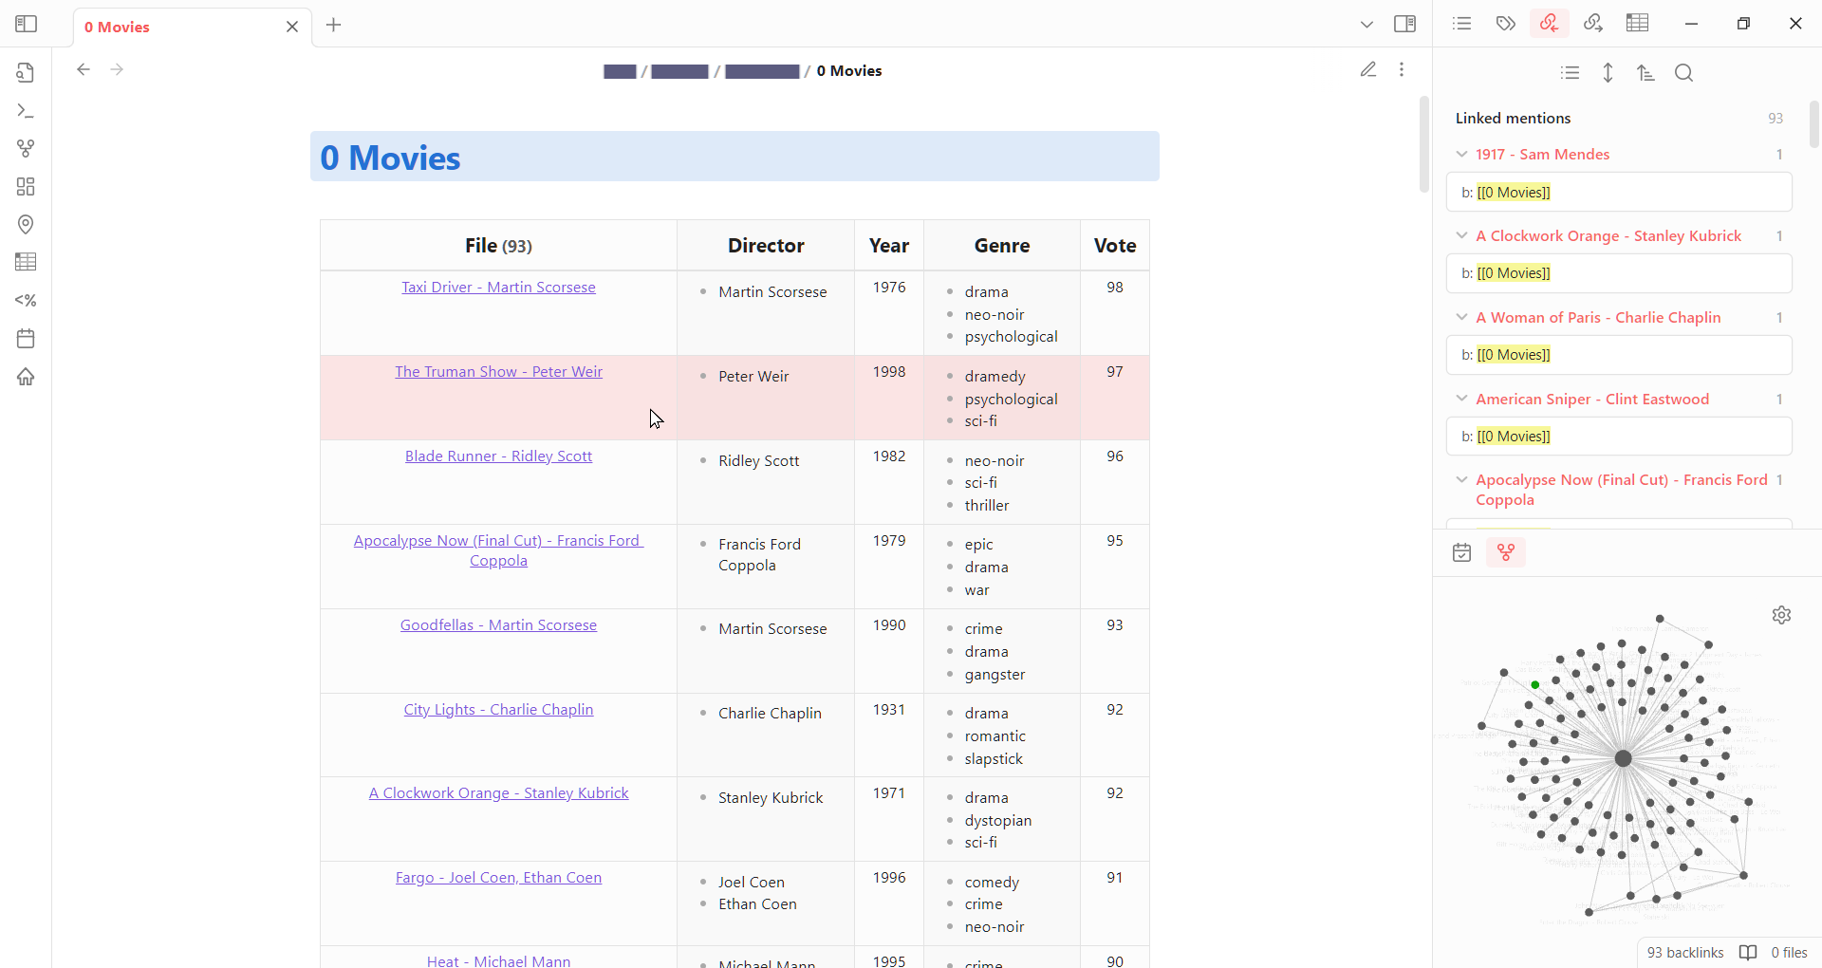Click the 0 files status bar item
The height and width of the screenshot is (968, 1822).
point(1789,953)
